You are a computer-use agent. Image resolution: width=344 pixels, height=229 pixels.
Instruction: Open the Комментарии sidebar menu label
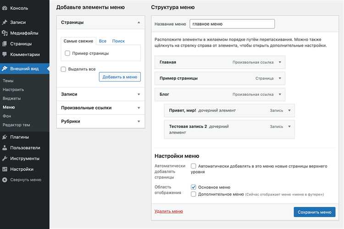(x=25, y=55)
